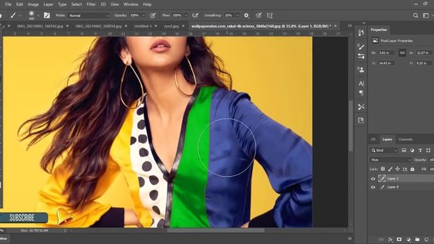
Task: Open the Image menu
Action: (x=33, y=5)
